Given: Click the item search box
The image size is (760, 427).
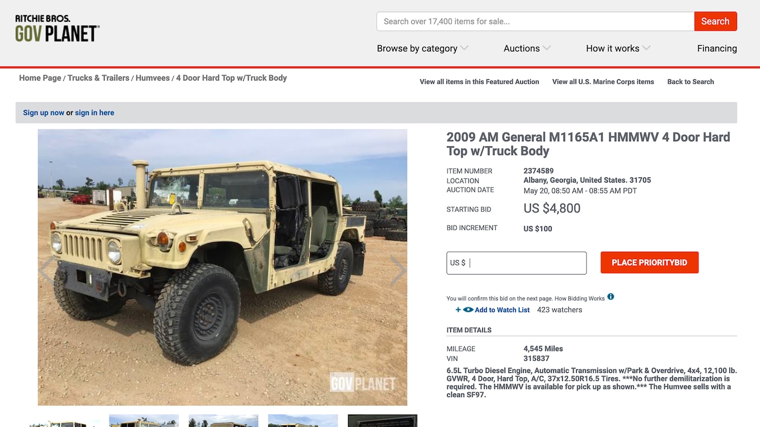Looking at the screenshot, I should 535,21.
